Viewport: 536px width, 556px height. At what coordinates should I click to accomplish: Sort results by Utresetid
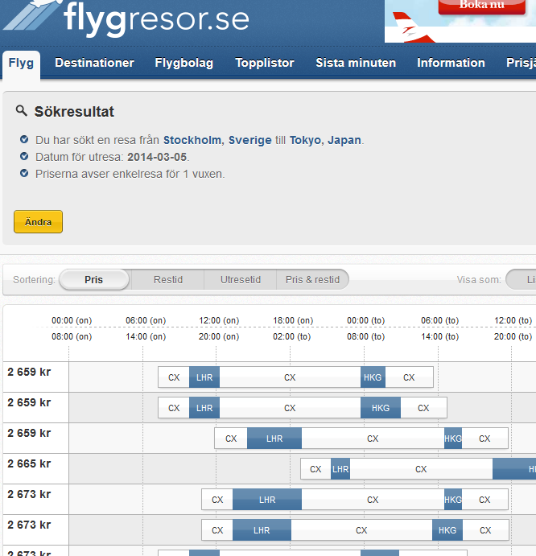click(241, 280)
